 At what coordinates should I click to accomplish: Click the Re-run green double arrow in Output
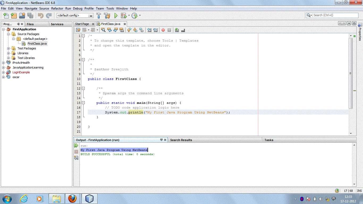pos(76,146)
